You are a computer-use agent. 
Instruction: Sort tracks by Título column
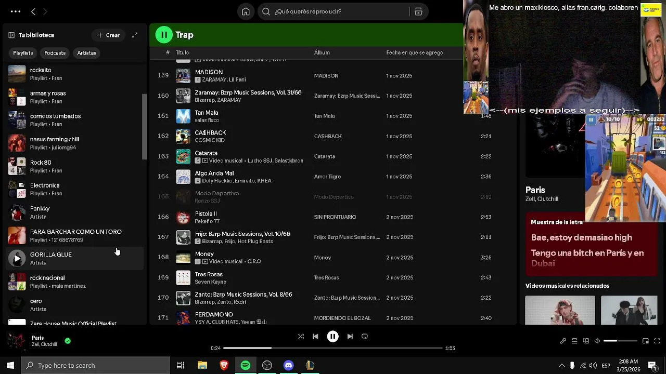(182, 52)
